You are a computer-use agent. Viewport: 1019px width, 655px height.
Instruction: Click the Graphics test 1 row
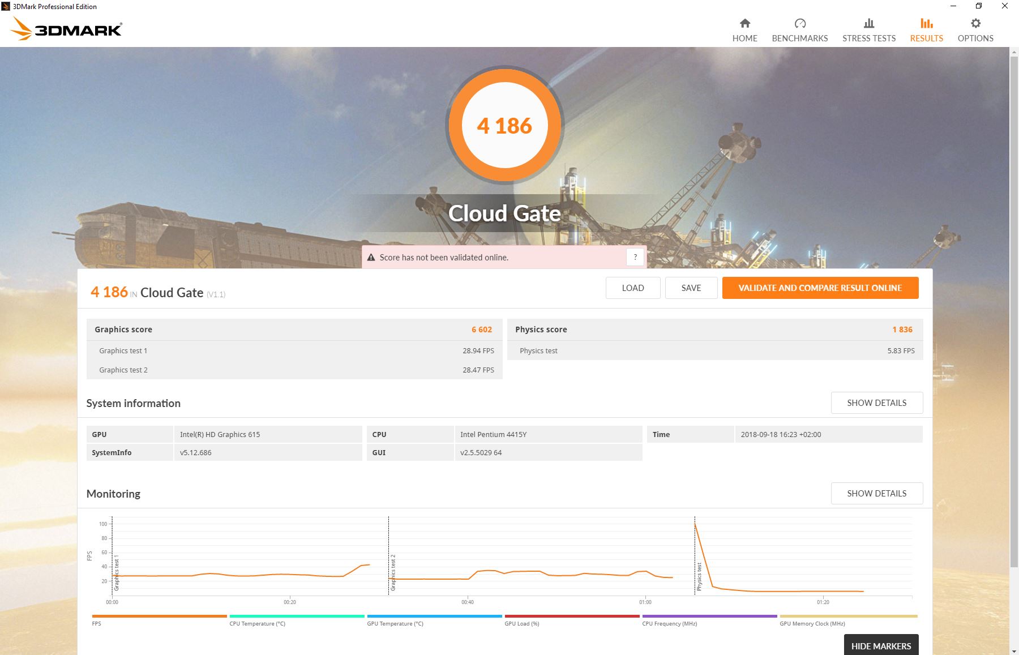click(294, 350)
